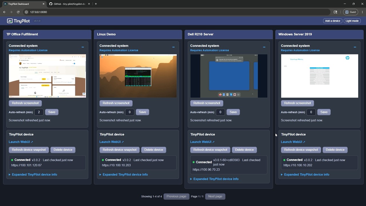
Task: Expand TinyPilot device info for Dell R210 Server
Action: click(214, 179)
